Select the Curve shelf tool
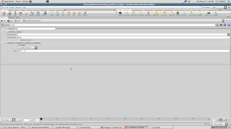Image resolution: width=231 pixels, height=129 pixels. point(52,14)
